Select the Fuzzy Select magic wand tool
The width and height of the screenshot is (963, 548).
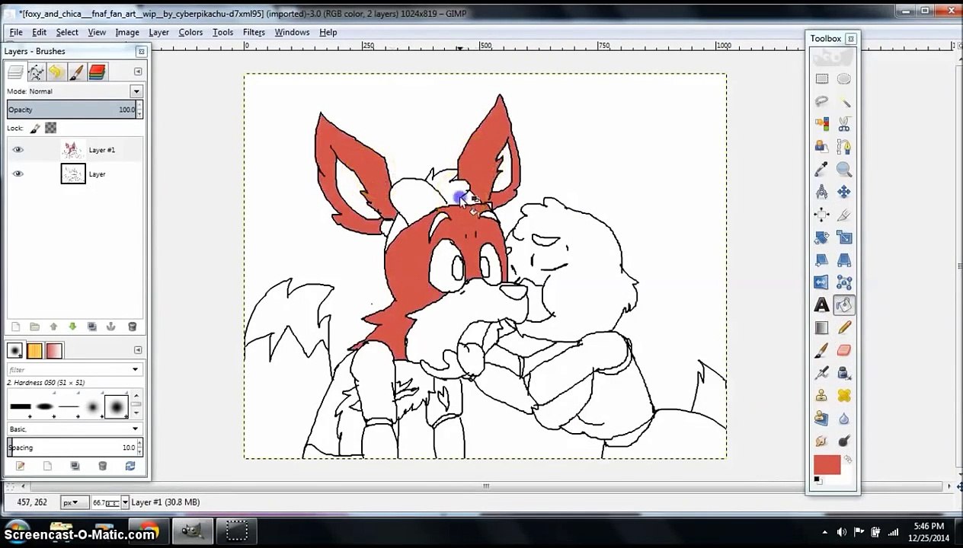pos(844,101)
